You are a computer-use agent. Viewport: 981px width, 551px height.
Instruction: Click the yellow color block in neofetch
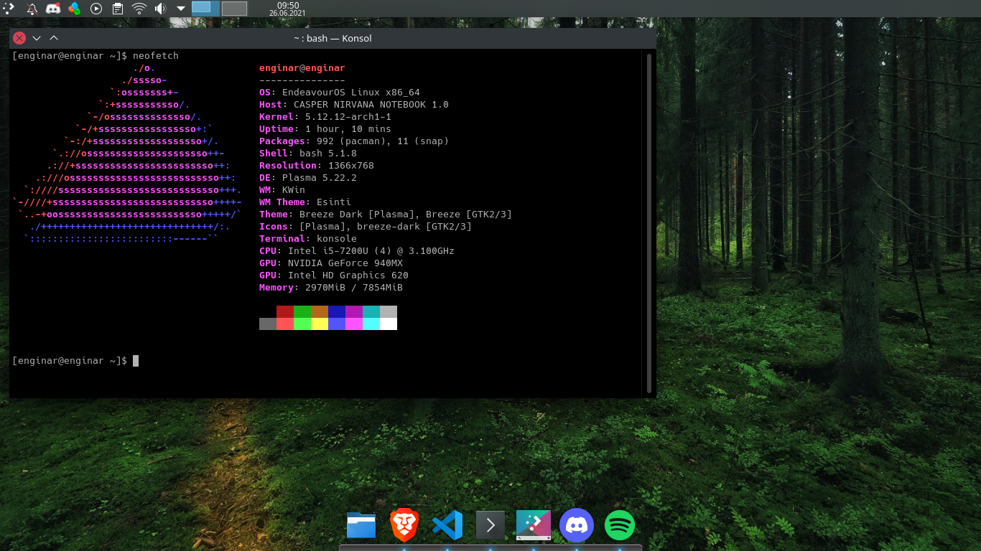click(320, 324)
